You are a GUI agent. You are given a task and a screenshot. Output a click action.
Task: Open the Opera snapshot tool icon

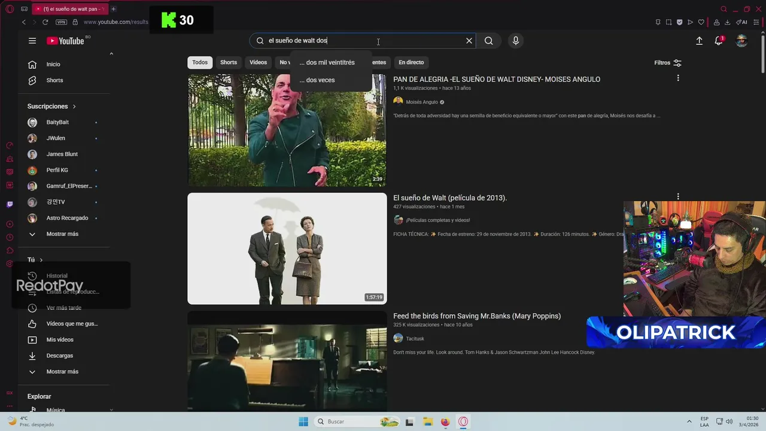pos(668,22)
